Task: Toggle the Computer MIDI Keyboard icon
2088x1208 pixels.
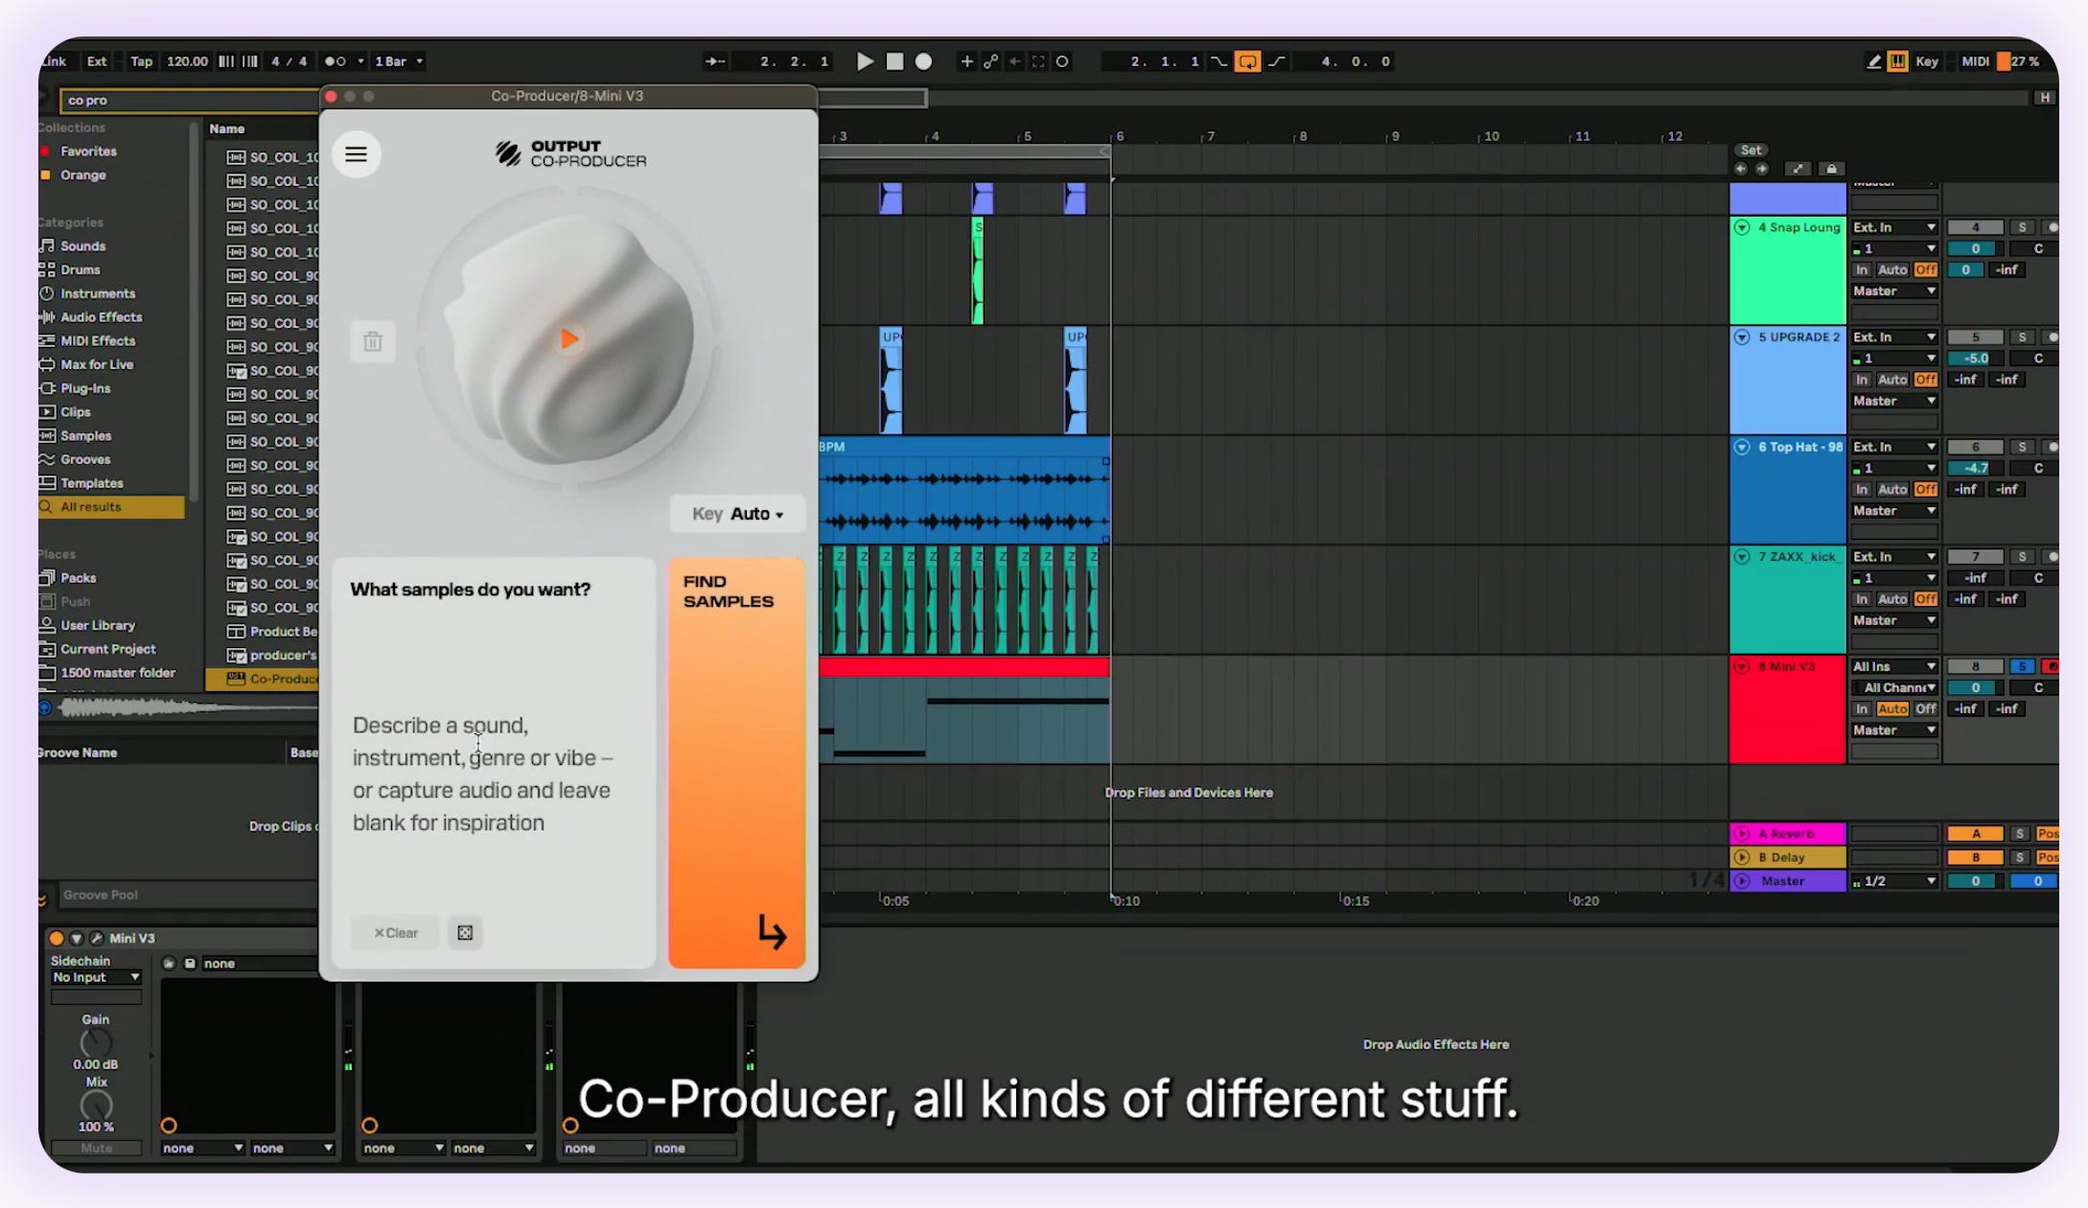Action: 1897,61
